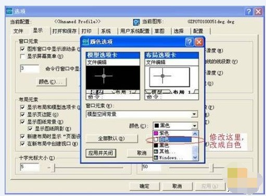
Task: Click the crosshair size input field showing 5
Action: (x=30, y=167)
